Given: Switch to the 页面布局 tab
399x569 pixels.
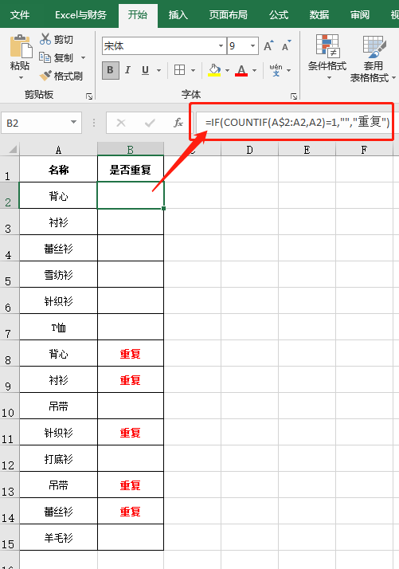Looking at the screenshot, I should click(228, 15).
